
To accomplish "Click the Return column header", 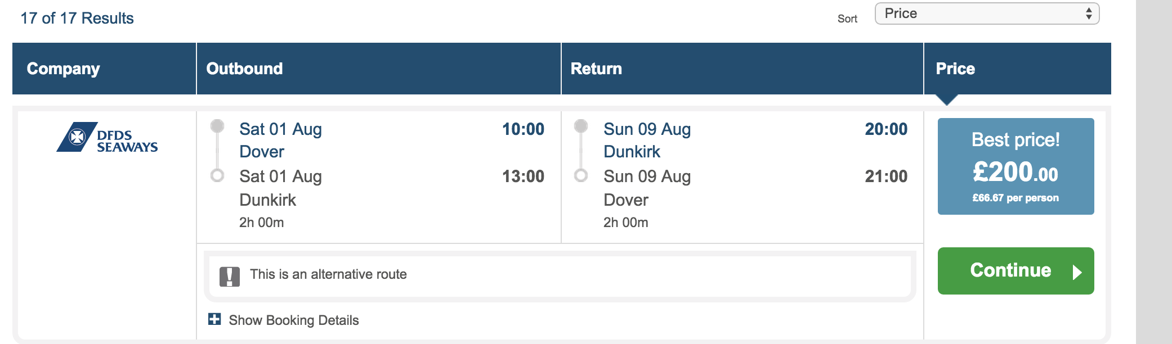I will tap(742, 69).
